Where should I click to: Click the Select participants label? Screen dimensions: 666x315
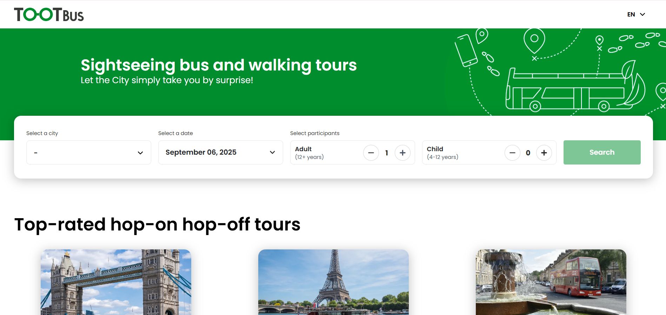click(315, 133)
